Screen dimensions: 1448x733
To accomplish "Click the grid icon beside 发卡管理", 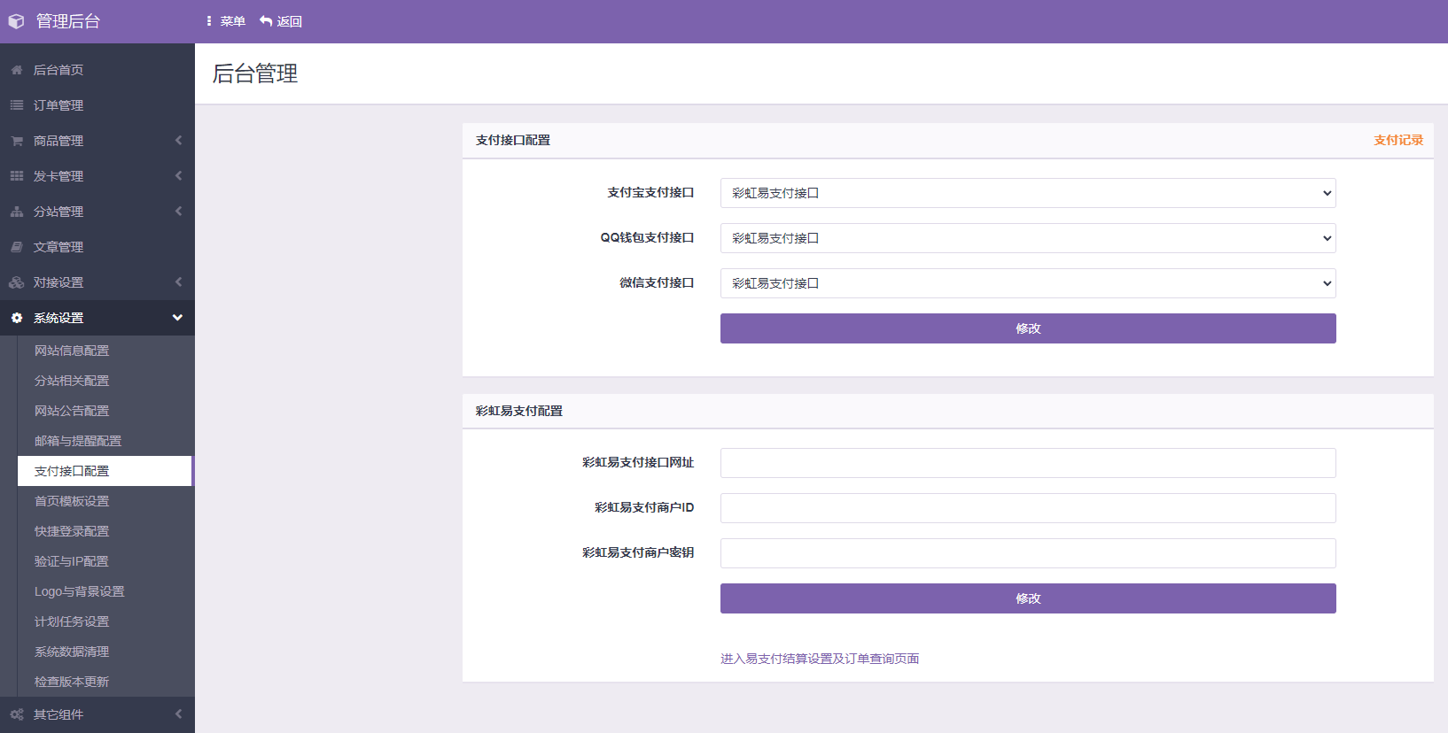I will (17, 176).
